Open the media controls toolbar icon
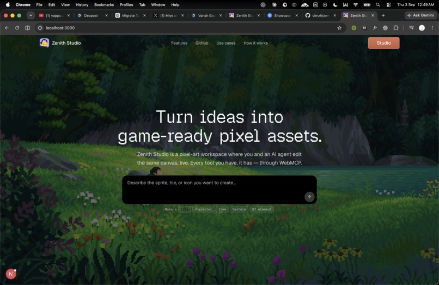The image size is (439, 285). 411,28
